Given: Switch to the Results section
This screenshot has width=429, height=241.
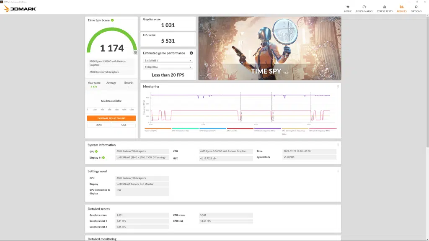Looking at the screenshot, I should [x=401, y=9].
